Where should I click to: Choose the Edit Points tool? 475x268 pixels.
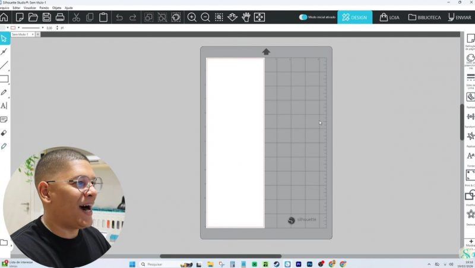pos(4,52)
